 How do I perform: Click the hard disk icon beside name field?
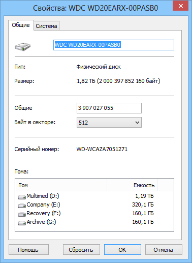22,47
